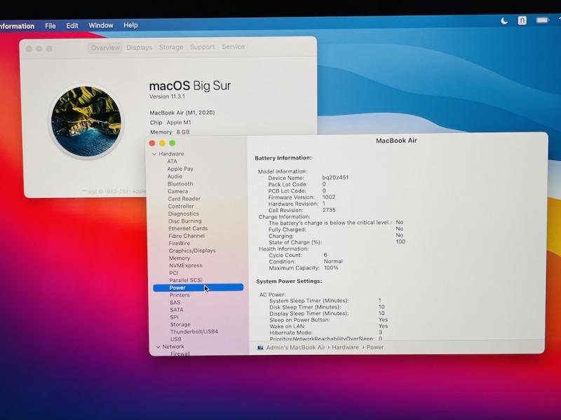The height and width of the screenshot is (420, 561).
Task: Show Bluetooth hardware details
Action: (x=180, y=184)
